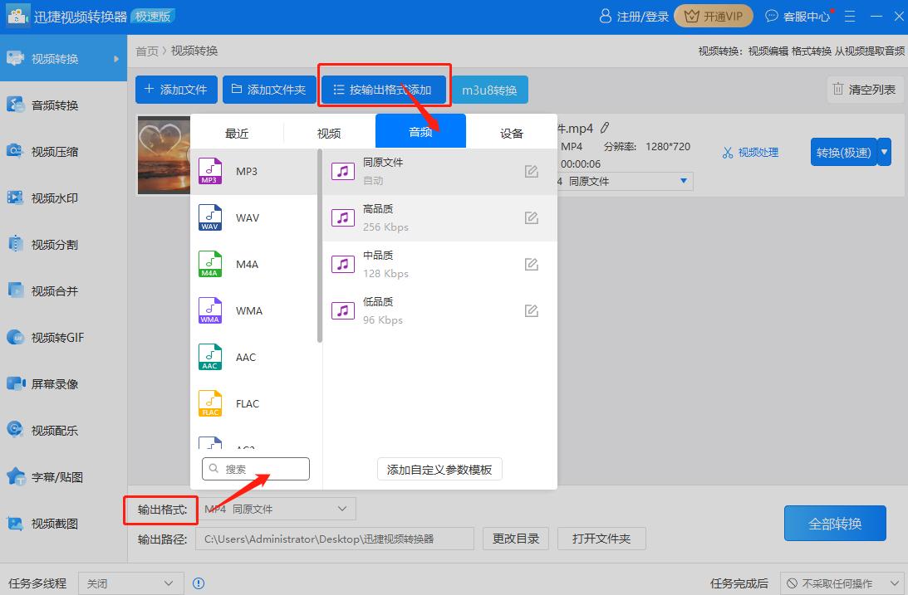Open the 任务完成后 action dropdown

842,583
